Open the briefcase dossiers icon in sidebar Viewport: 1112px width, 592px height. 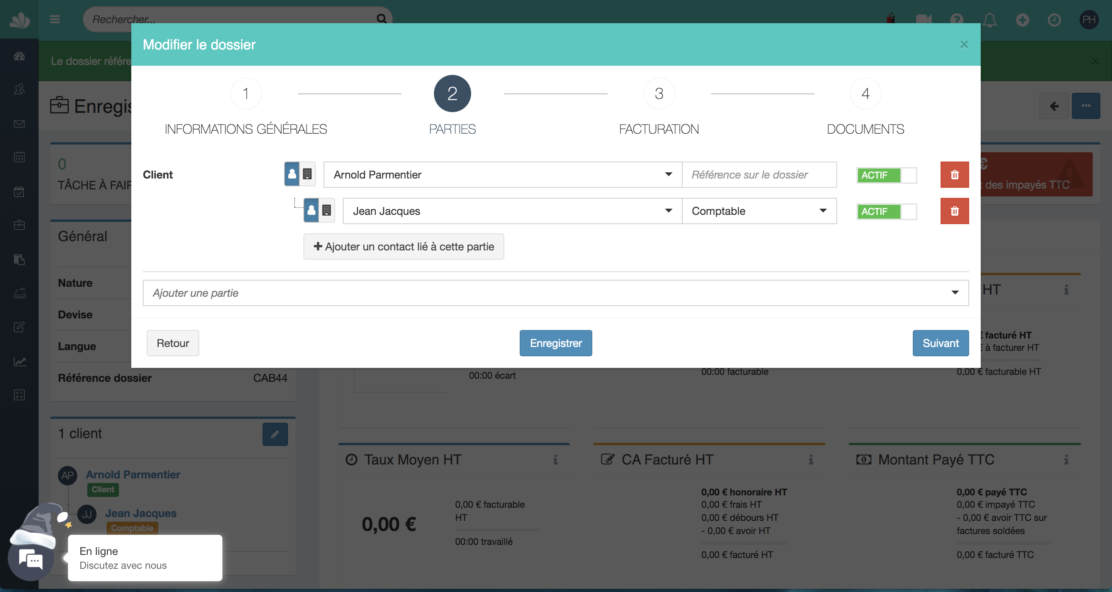coord(19,225)
